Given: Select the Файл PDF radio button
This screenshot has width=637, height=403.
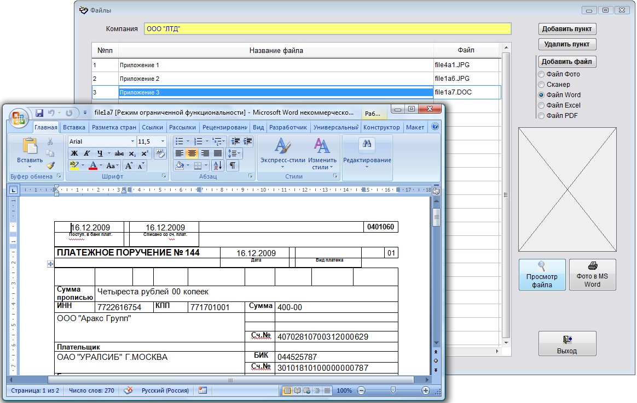Looking at the screenshot, I should (541, 116).
